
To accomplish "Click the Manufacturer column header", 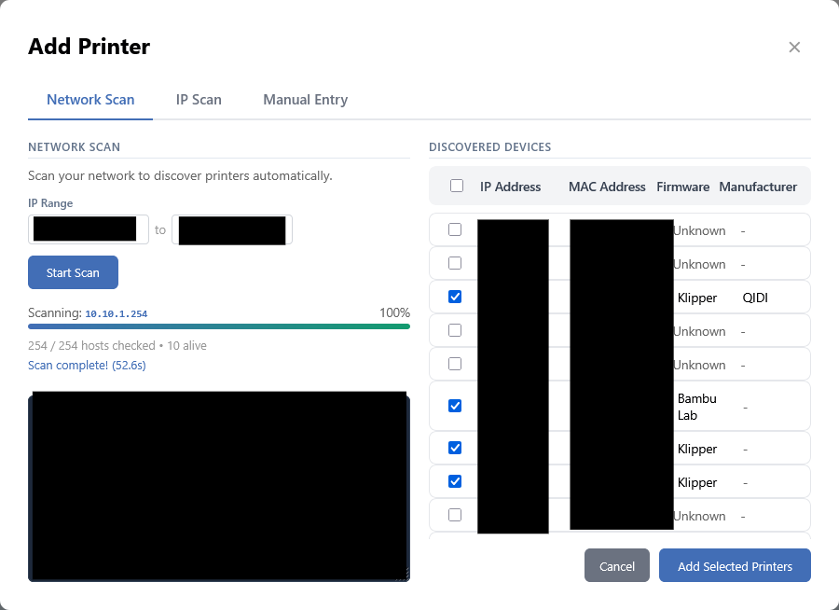I will [758, 187].
